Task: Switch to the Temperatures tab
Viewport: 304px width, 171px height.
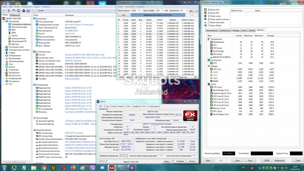Action: tap(212, 31)
